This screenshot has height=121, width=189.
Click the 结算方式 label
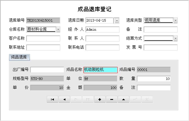tap(134, 38)
